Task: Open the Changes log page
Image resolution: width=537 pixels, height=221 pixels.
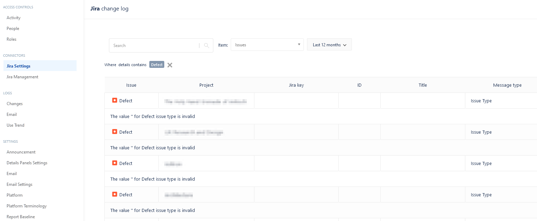Action: click(14, 103)
